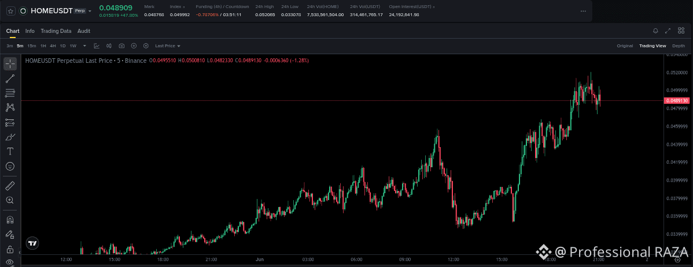Open the layout grid widgets icon
This screenshot has height=267, width=693.
click(681, 31)
